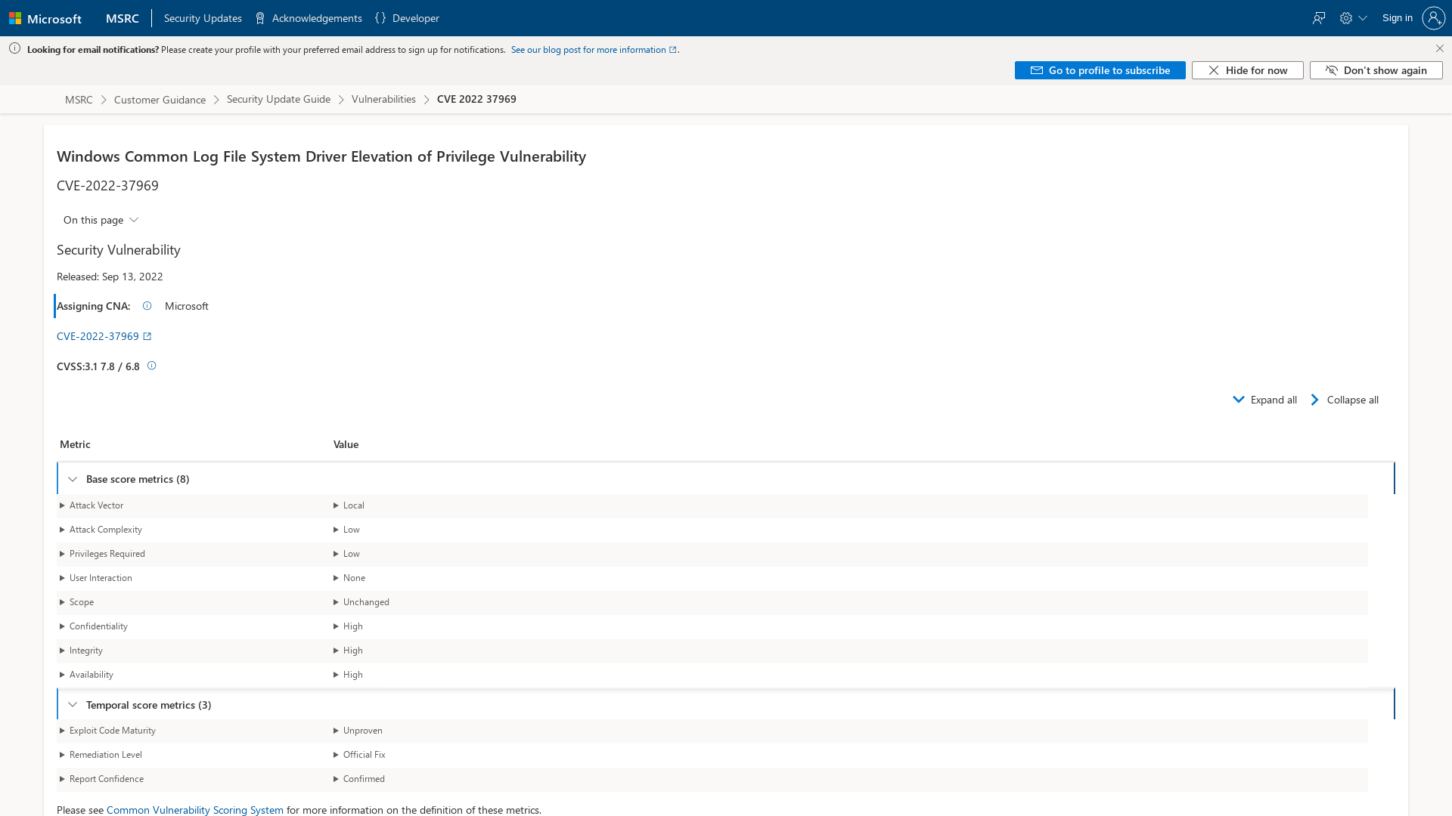Click the user avatar next to Sign in
This screenshot has height=816, width=1452.
pyautogui.click(x=1434, y=17)
